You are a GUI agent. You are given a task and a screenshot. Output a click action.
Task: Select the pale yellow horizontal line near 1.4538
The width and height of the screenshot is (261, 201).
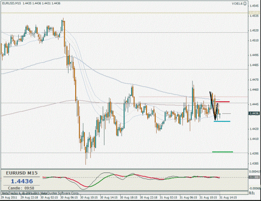(124, 13)
